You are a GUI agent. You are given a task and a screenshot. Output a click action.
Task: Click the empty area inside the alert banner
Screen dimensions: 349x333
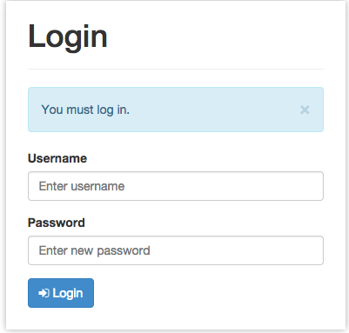tap(215, 110)
